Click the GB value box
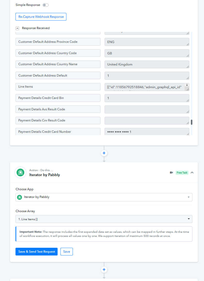Viewport: 204px width, 281px height. [x=147, y=53]
